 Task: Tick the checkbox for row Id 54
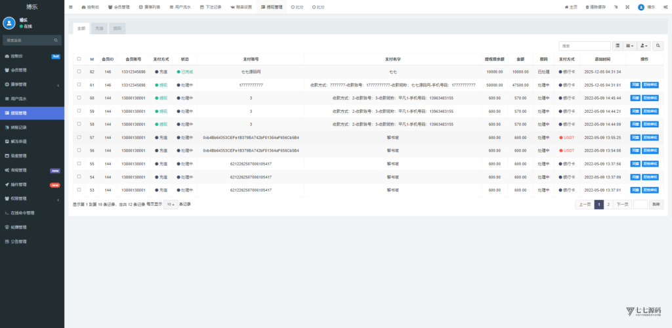[x=79, y=177]
